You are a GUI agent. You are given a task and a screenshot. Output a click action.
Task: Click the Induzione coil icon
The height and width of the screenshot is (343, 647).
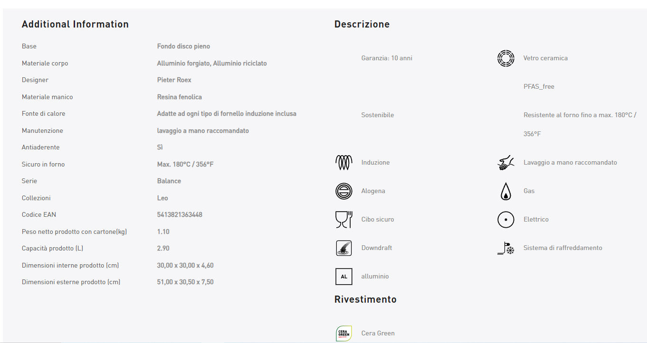click(343, 163)
